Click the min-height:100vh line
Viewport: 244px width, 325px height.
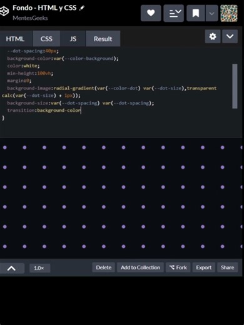pos(30,73)
